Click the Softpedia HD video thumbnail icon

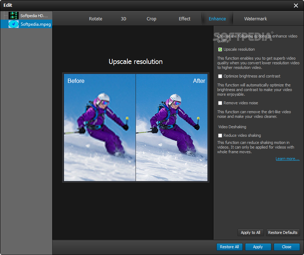point(14,15)
